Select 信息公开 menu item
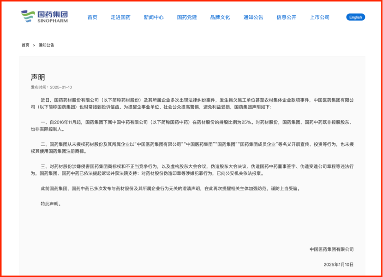This screenshot has width=383, height=277. [286, 18]
